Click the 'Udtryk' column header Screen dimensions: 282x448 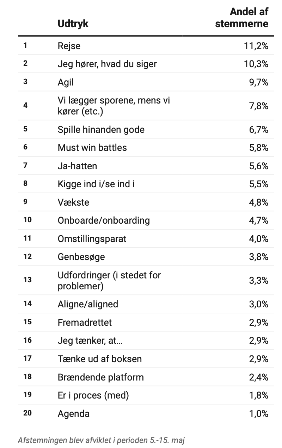click(x=73, y=24)
